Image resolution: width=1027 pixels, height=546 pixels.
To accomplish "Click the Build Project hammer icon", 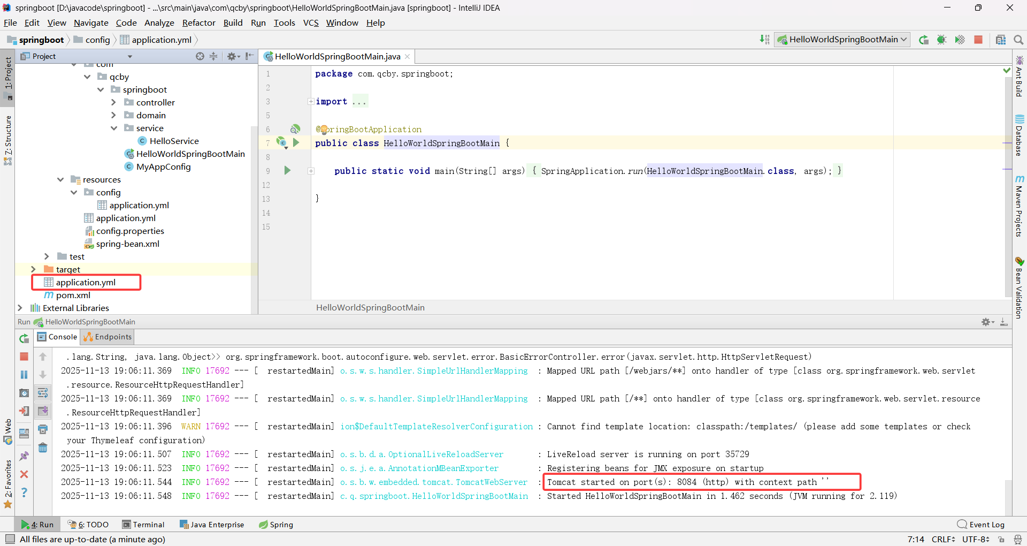I will (765, 40).
